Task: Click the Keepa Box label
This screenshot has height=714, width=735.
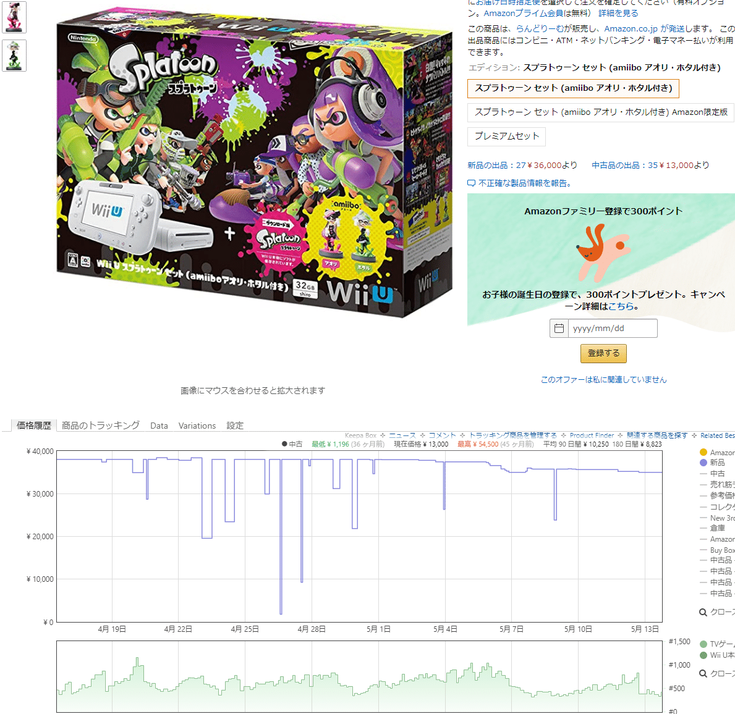Action: click(x=360, y=435)
